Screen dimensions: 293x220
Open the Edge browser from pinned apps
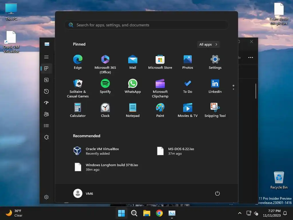tap(78, 62)
